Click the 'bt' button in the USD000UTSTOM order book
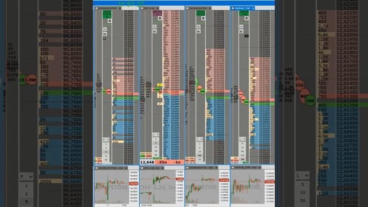The image size is (368, 207). click(x=105, y=34)
